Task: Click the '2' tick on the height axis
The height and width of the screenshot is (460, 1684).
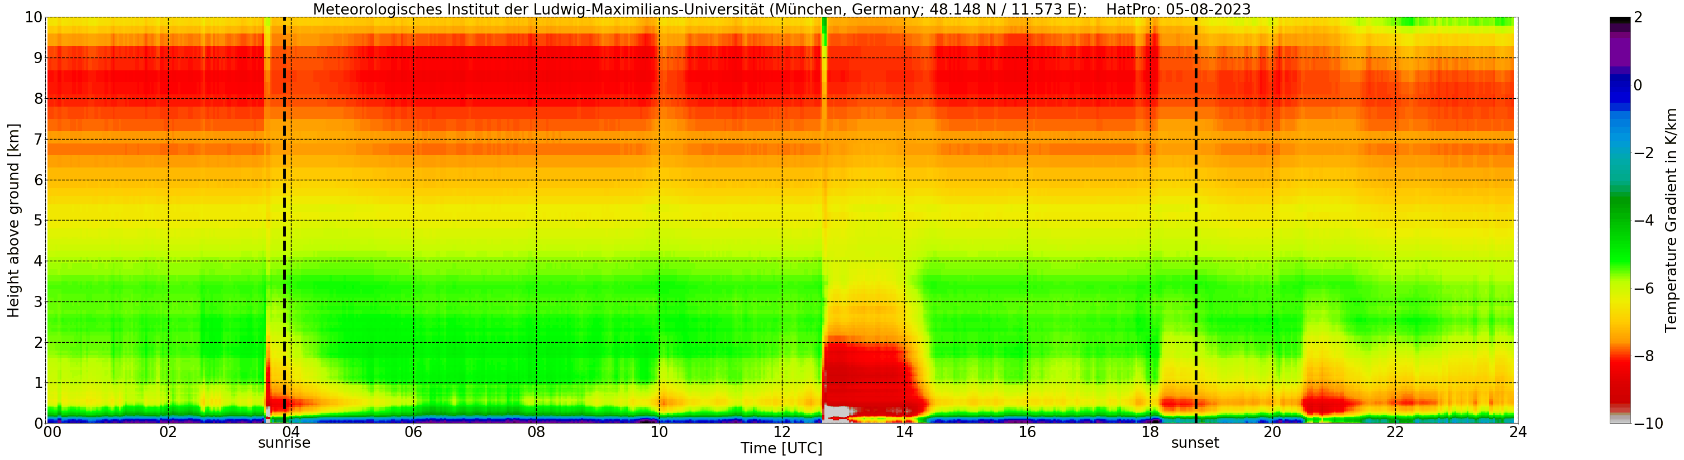Action: 38,342
